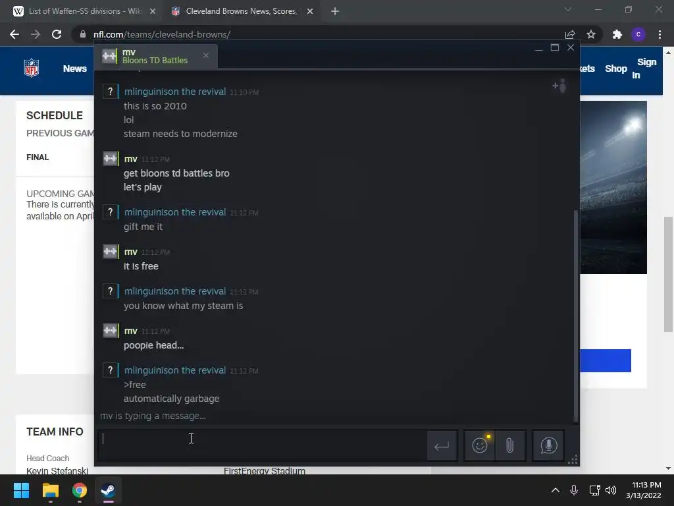The image size is (674, 506).
Task: Click the question-mark avatar beside 'this is so 2010'
Action: (x=110, y=91)
